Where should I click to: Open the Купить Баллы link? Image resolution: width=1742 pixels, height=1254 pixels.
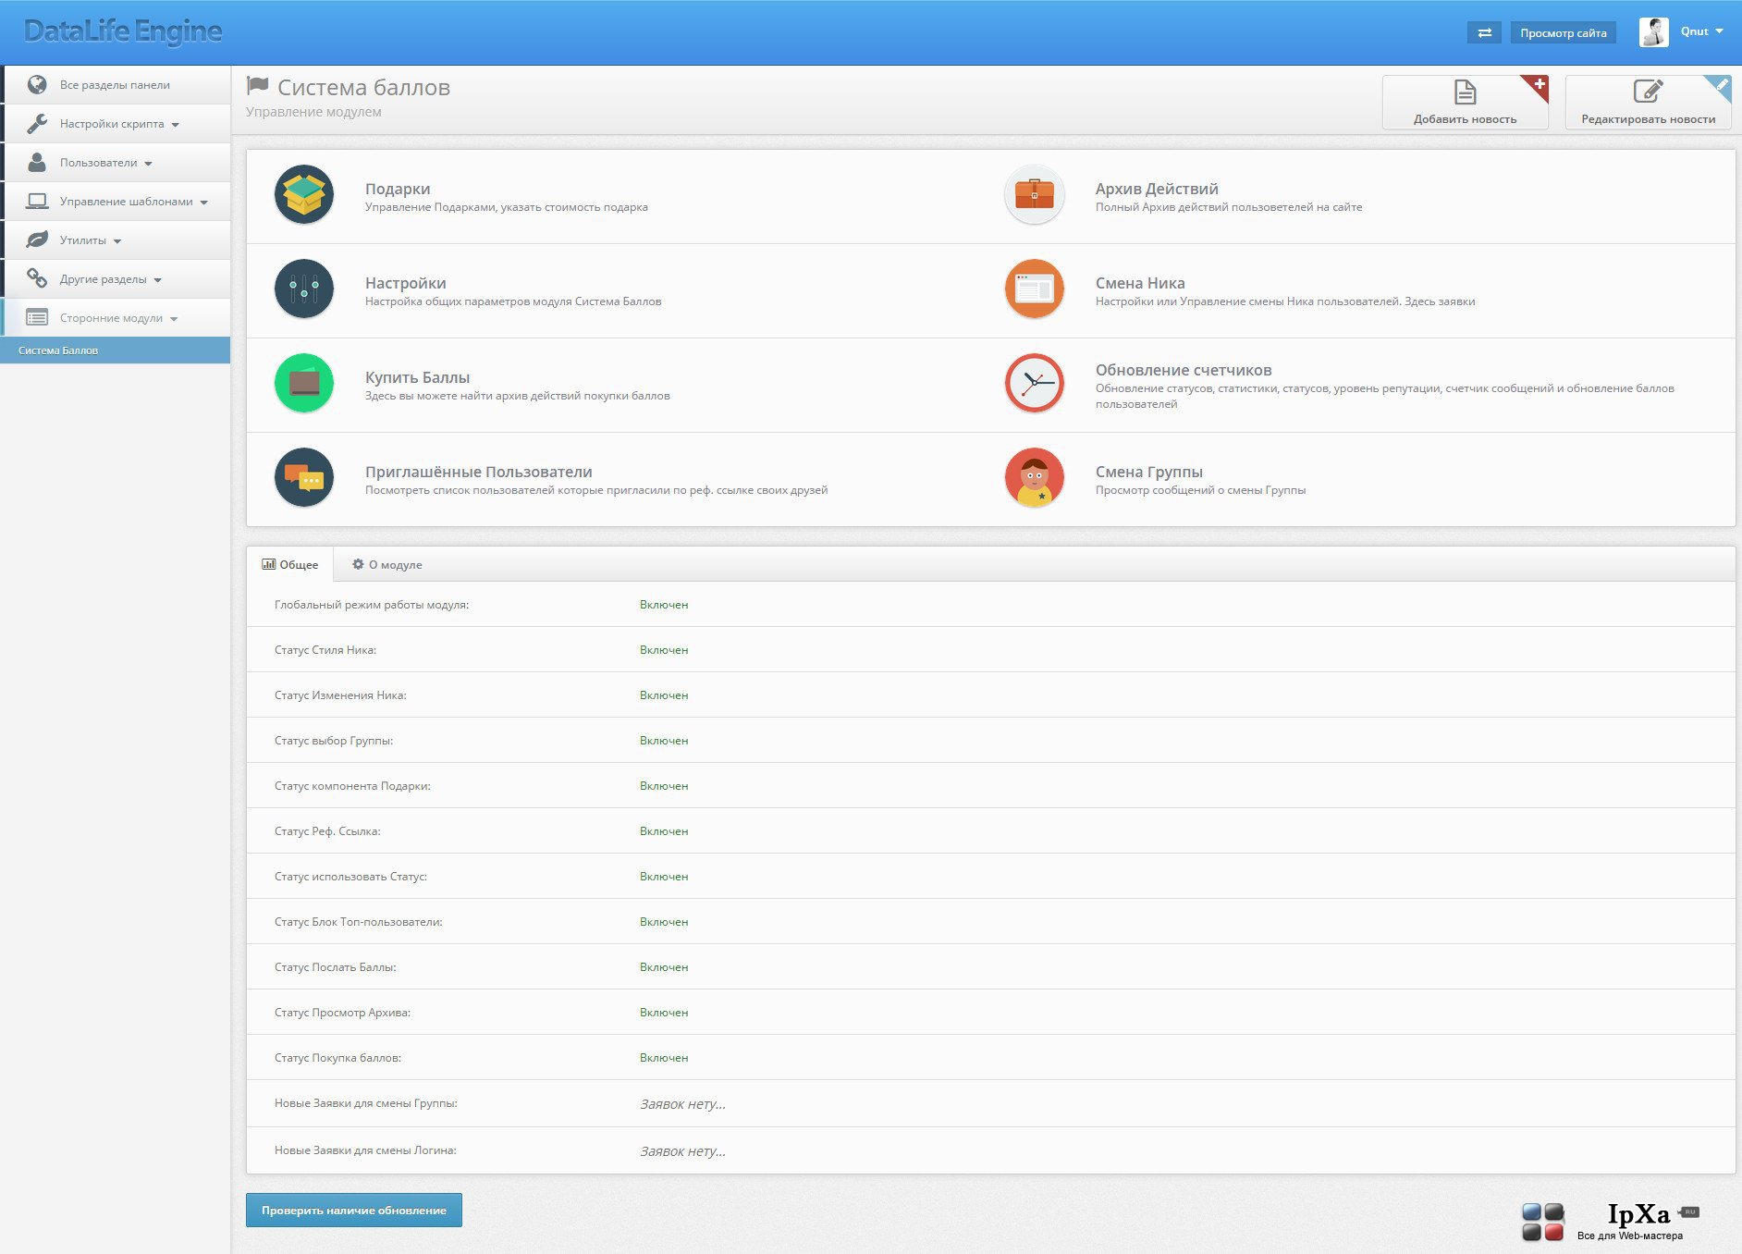point(417,377)
